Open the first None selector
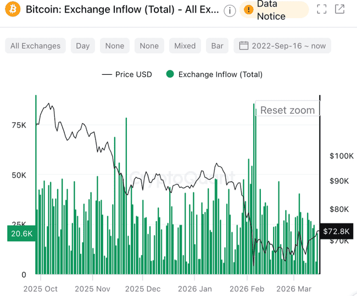The image size is (357, 296). coord(115,46)
